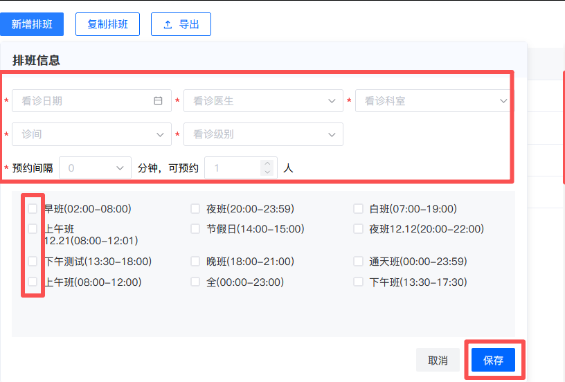Select the 节假日(14:00-15:00) checkbox

[195, 229]
